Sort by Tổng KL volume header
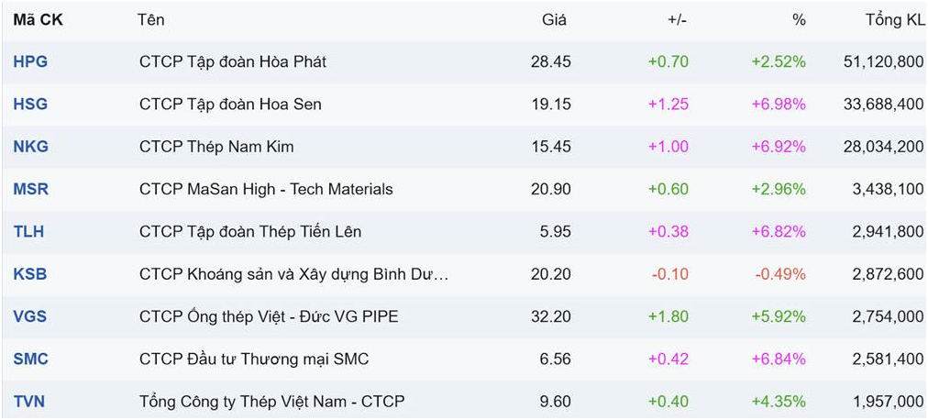The width and height of the screenshot is (928, 420). [x=895, y=20]
